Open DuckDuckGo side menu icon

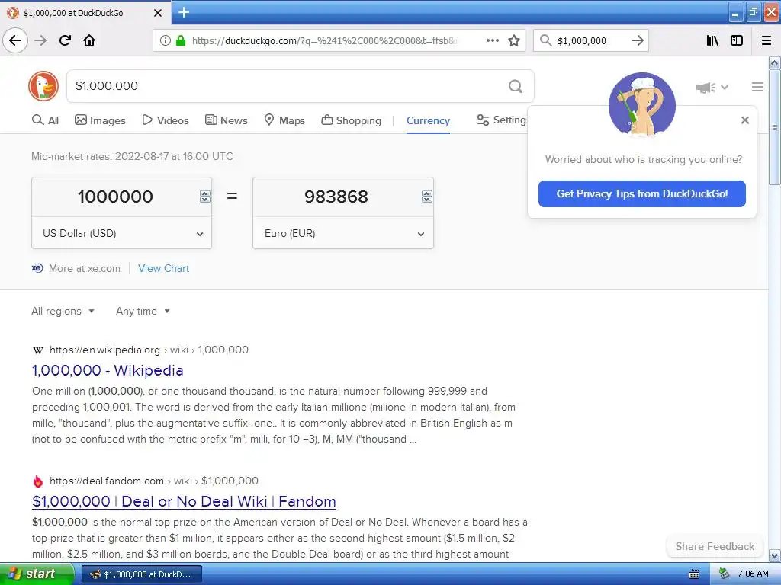point(757,87)
